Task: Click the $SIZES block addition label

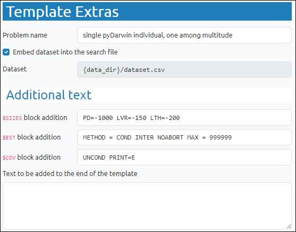Action: (35, 118)
